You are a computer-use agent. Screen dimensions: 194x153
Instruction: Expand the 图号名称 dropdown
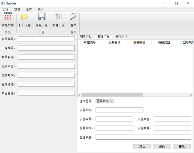click(x=104, y=101)
